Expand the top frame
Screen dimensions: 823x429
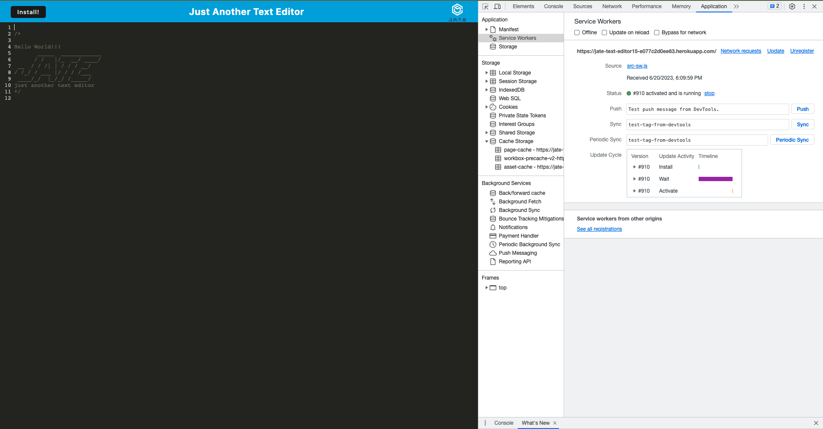pos(487,288)
